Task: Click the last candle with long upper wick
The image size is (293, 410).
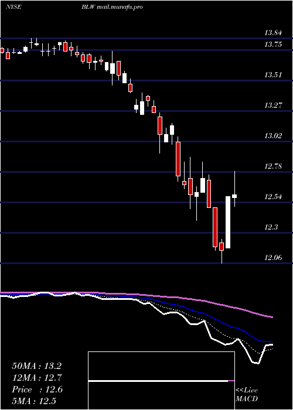Action: pyautogui.click(x=234, y=189)
